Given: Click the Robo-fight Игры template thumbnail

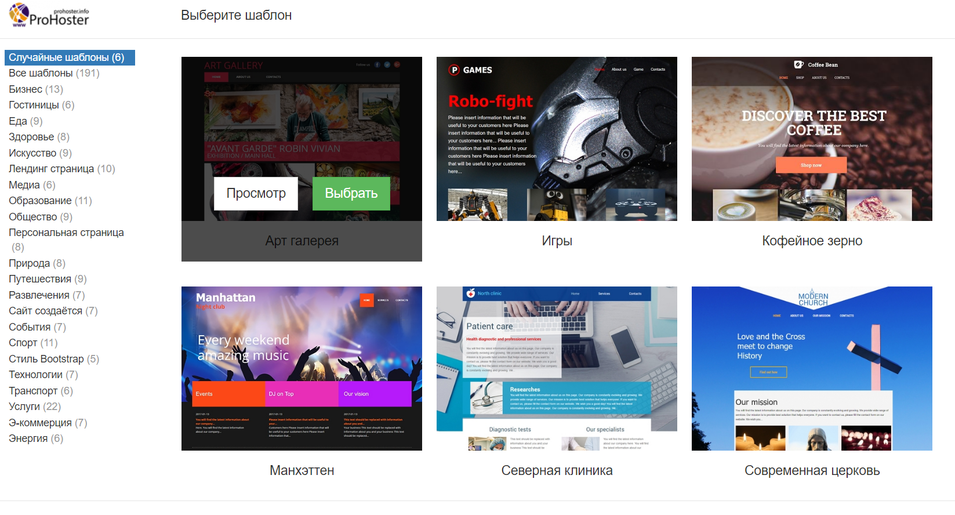Looking at the screenshot, I should (557, 139).
